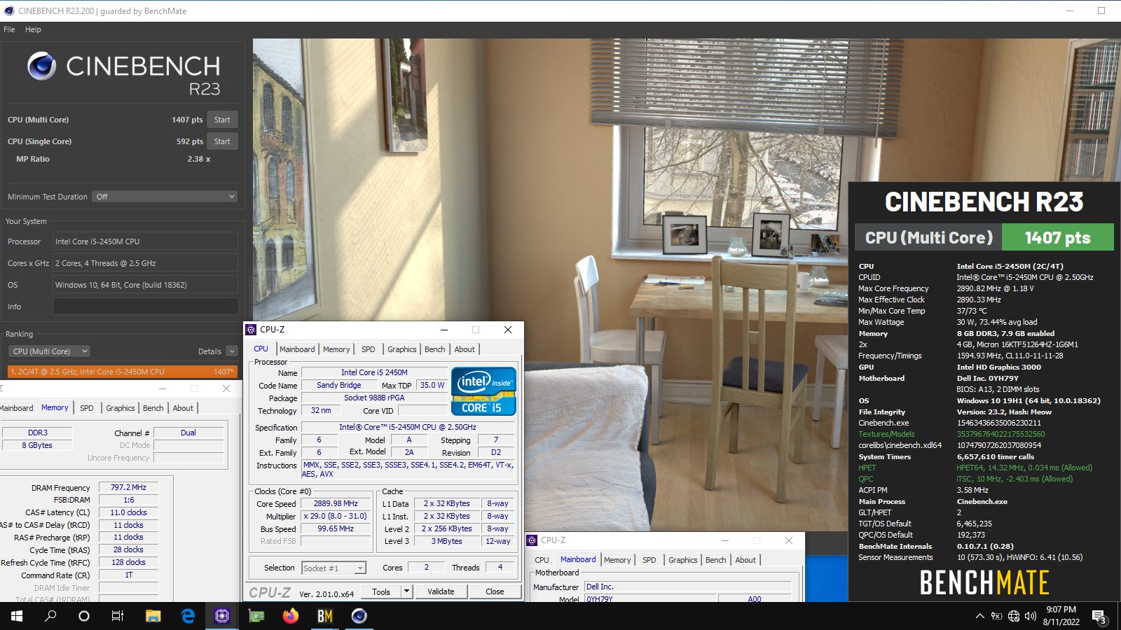Click Processor field Intel Core i5-2450M CPU
The height and width of the screenshot is (630, 1121).
coord(146,241)
